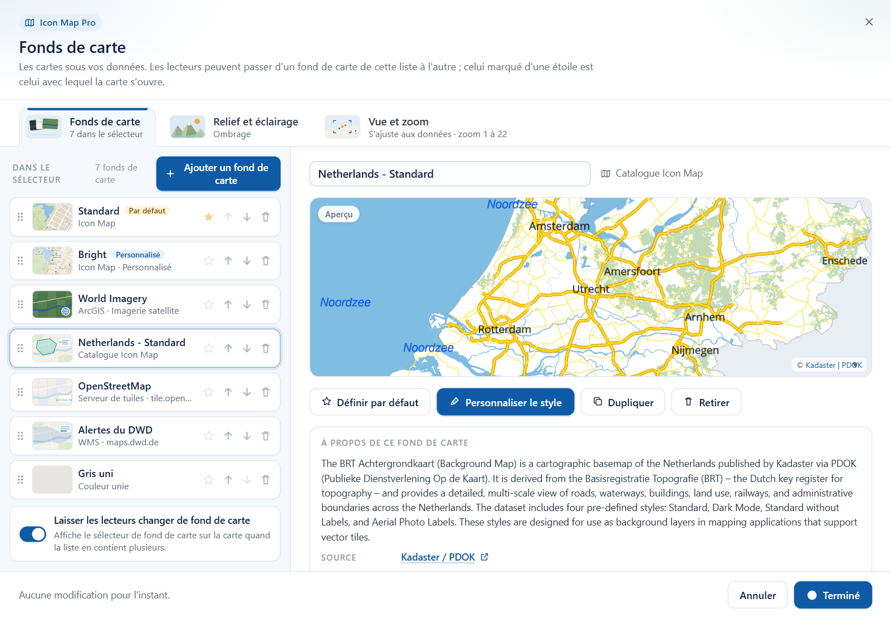Click trash icon for Netherlands - Standard
Image resolution: width=891 pixels, height=618 pixels.
click(x=266, y=348)
